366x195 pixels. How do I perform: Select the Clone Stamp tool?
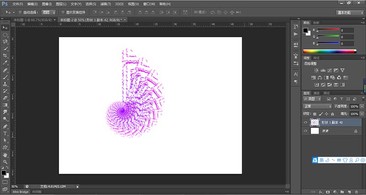[x=5, y=84]
